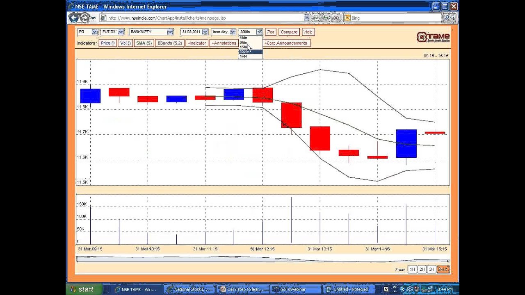Click the page icon beside the URL
This screenshot has width=525, height=295.
(103, 18)
